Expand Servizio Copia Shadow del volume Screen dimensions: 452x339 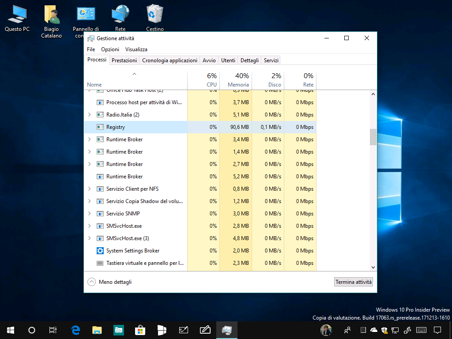pyautogui.click(x=89, y=201)
